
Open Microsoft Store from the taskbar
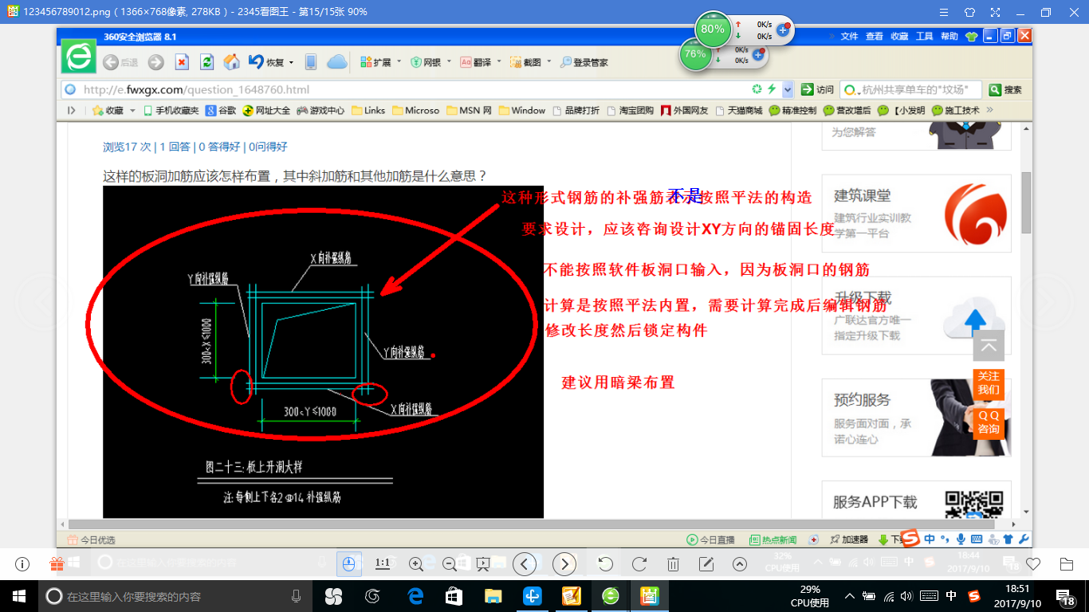[454, 596]
